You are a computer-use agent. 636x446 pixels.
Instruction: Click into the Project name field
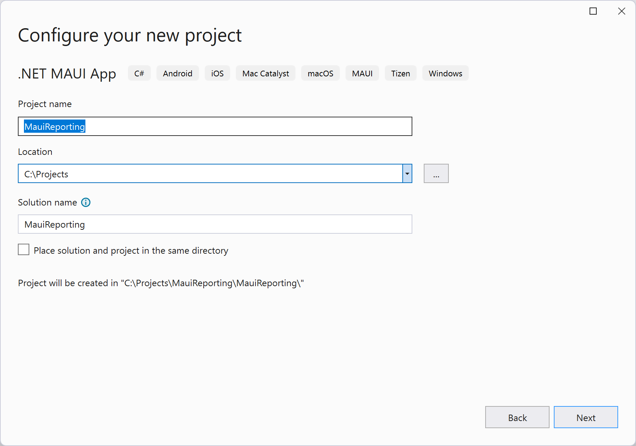[x=214, y=127]
